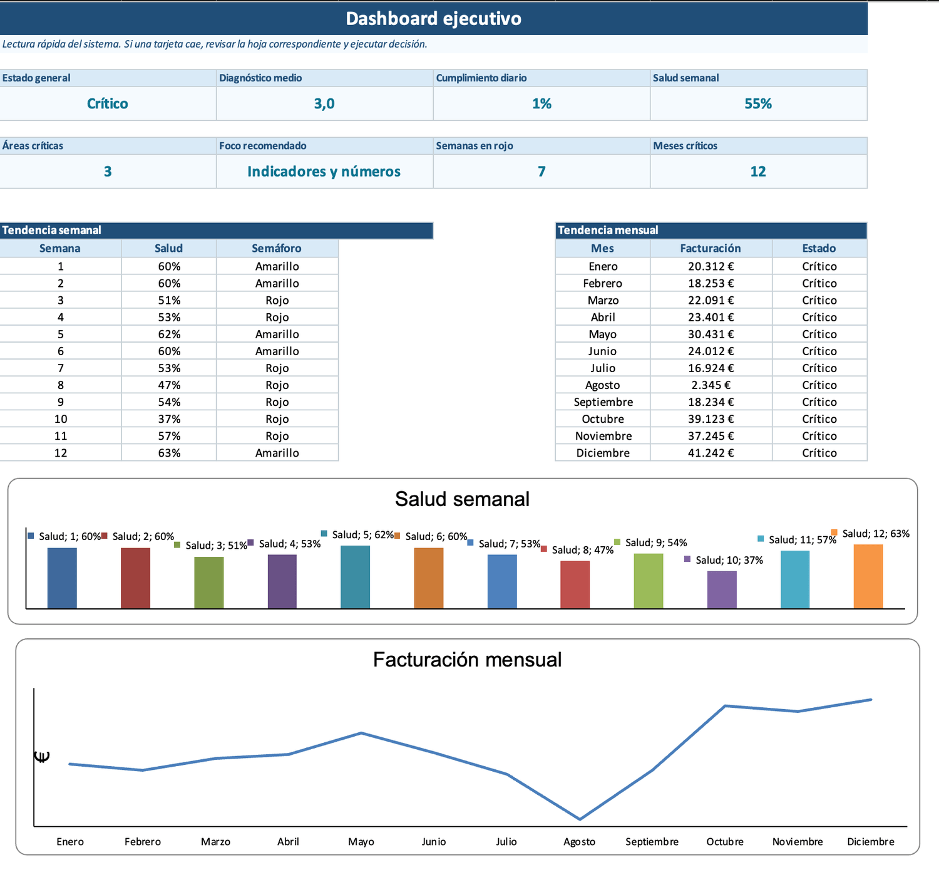Click the "55%" salud semanal value
Viewport: 939px width, 882px height.
pos(758,103)
